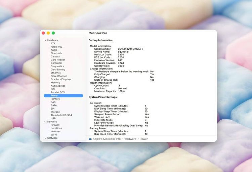The height and width of the screenshot is (172, 252).
Task: Click the laptop icon in path bar
Action: point(90,139)
